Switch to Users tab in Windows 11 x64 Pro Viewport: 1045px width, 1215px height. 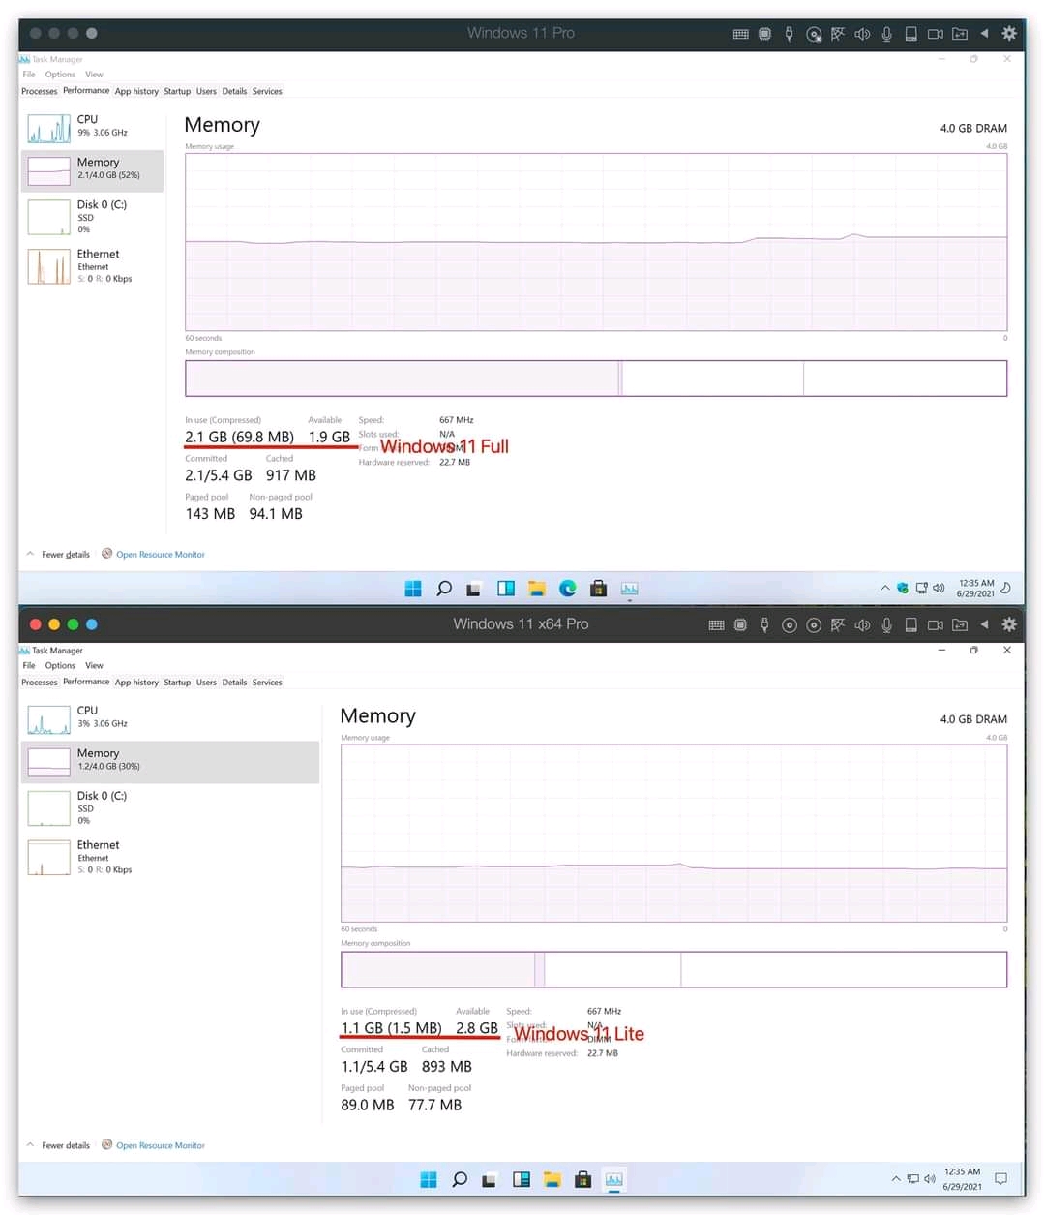(206, 683)
